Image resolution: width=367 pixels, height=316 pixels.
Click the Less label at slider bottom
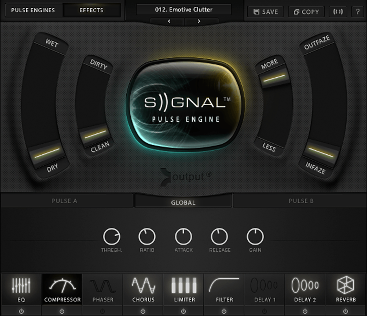click(x=269, y=147)
